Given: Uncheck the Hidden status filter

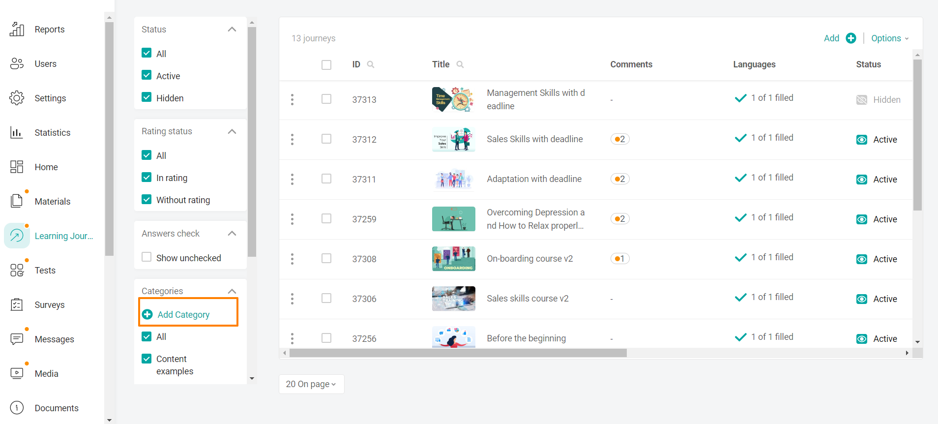Looking at the screenshot, I should pos(147,97).
